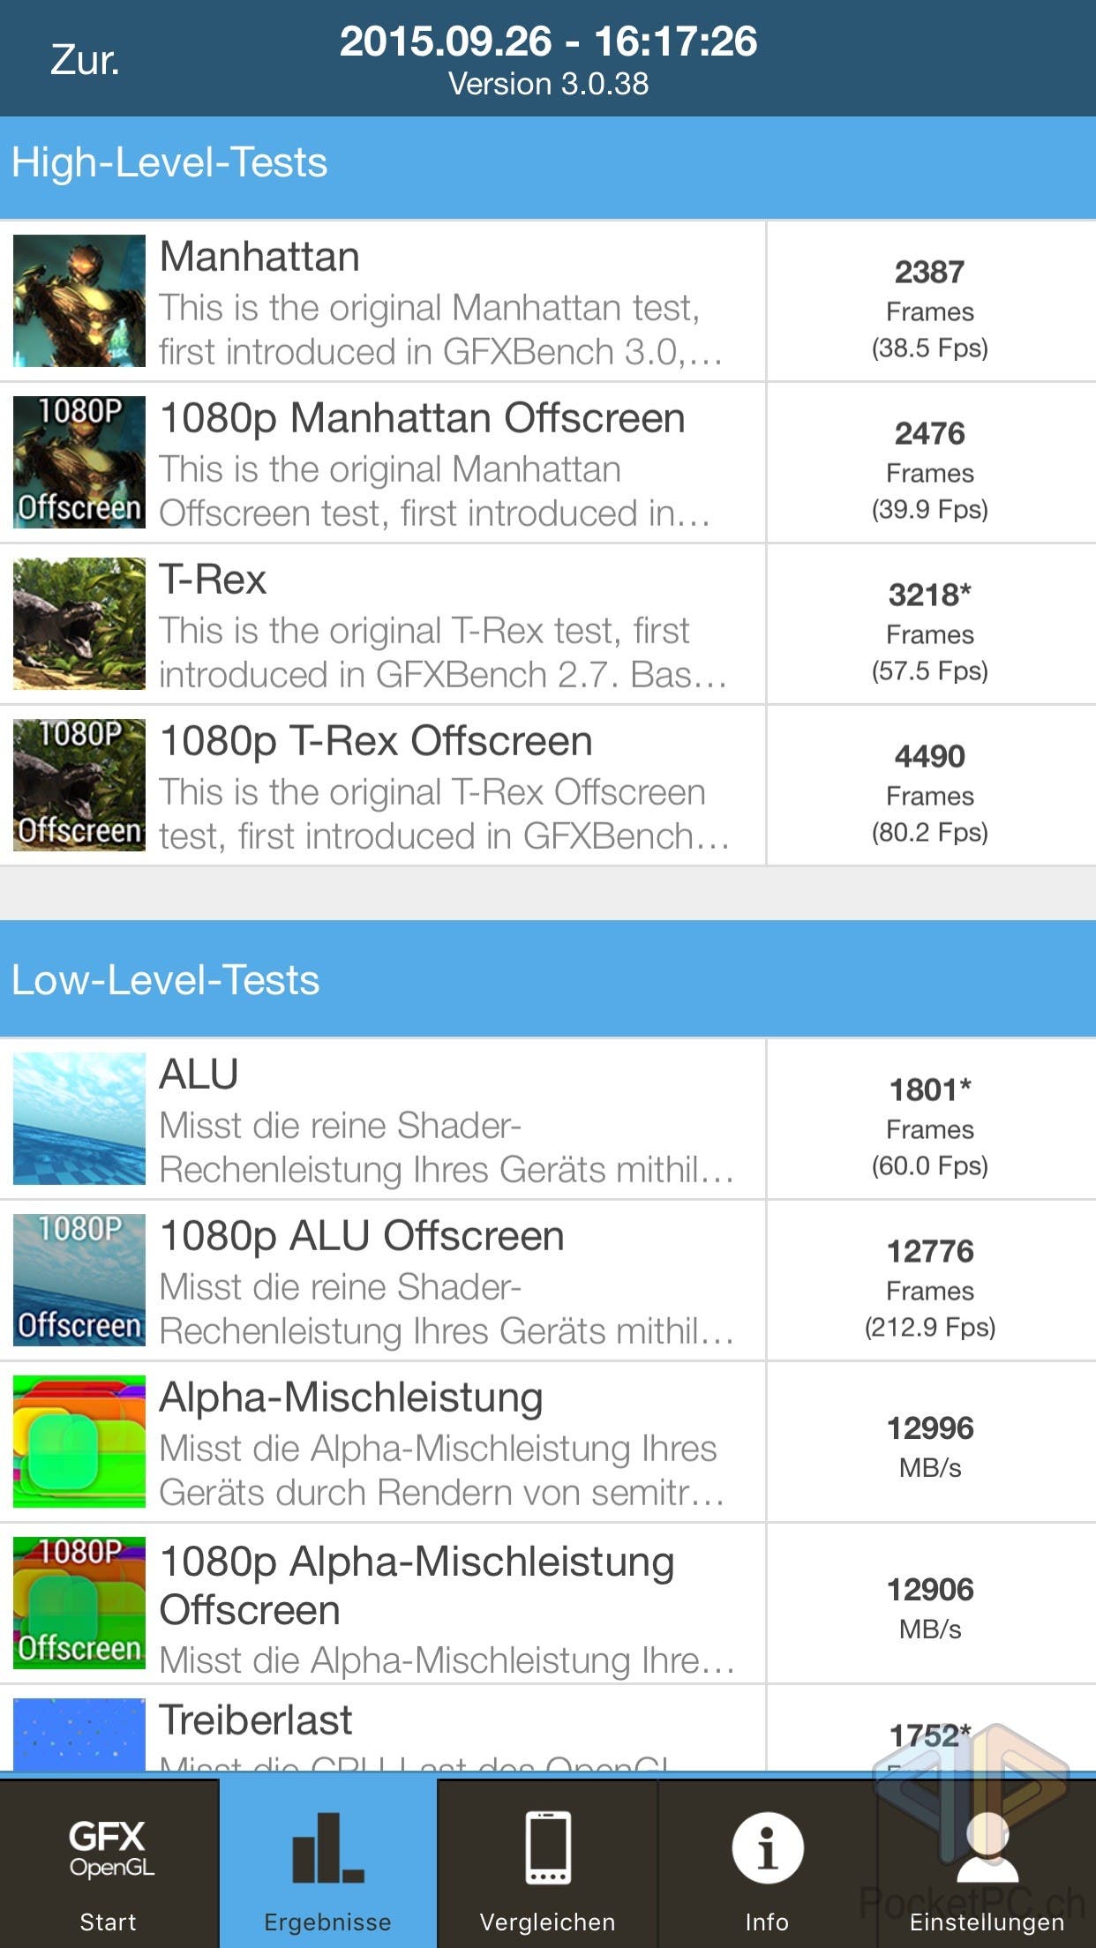The height and width of the screenshot is (1948, 1096).
Task: Open 1080p ALU Offscreen thumbnail
Action: [x=79, y=1280]
